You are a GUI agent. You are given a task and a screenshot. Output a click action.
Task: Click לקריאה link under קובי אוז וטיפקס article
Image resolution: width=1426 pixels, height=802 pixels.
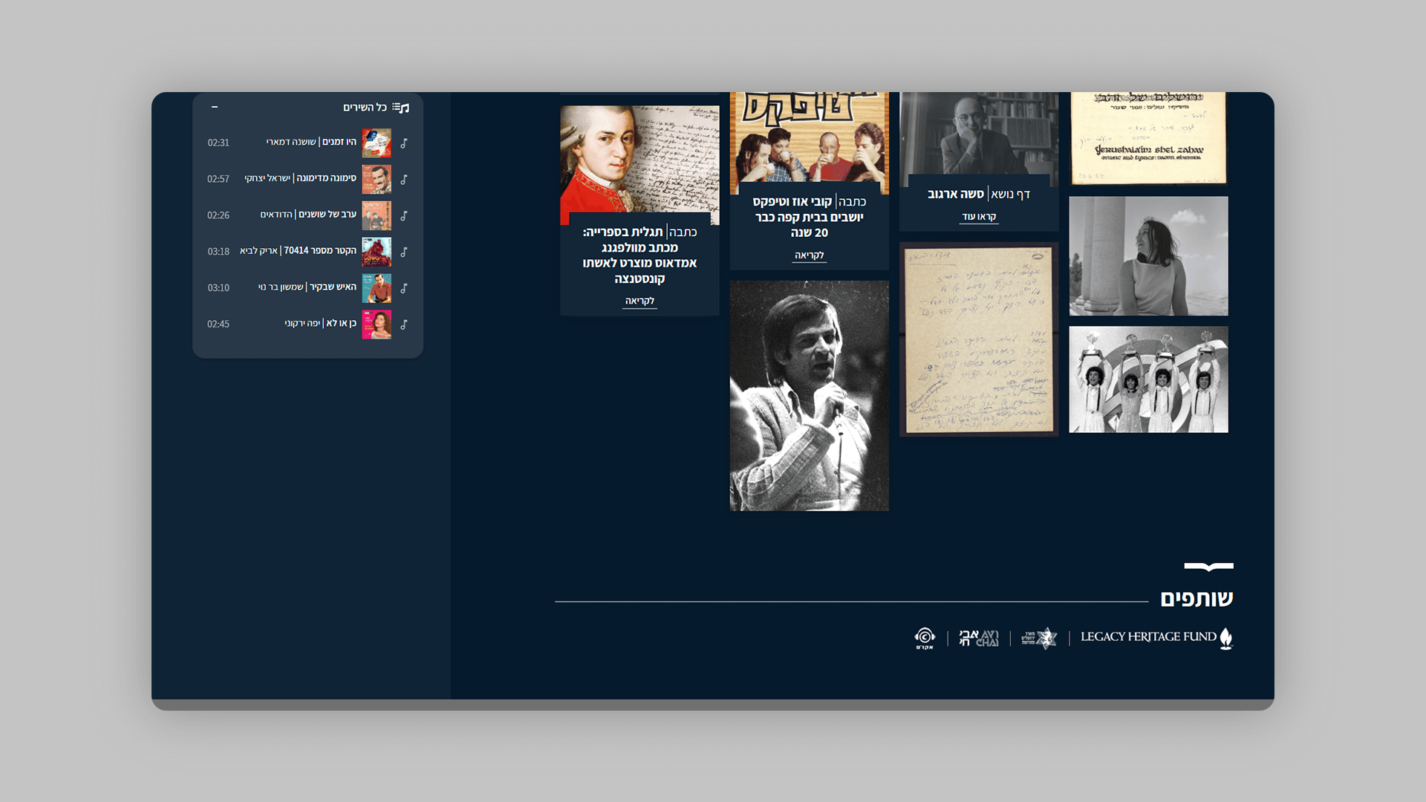tap(809, 255)
